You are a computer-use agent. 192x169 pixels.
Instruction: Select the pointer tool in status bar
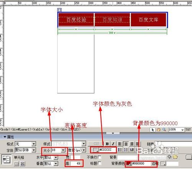point(152,130)
